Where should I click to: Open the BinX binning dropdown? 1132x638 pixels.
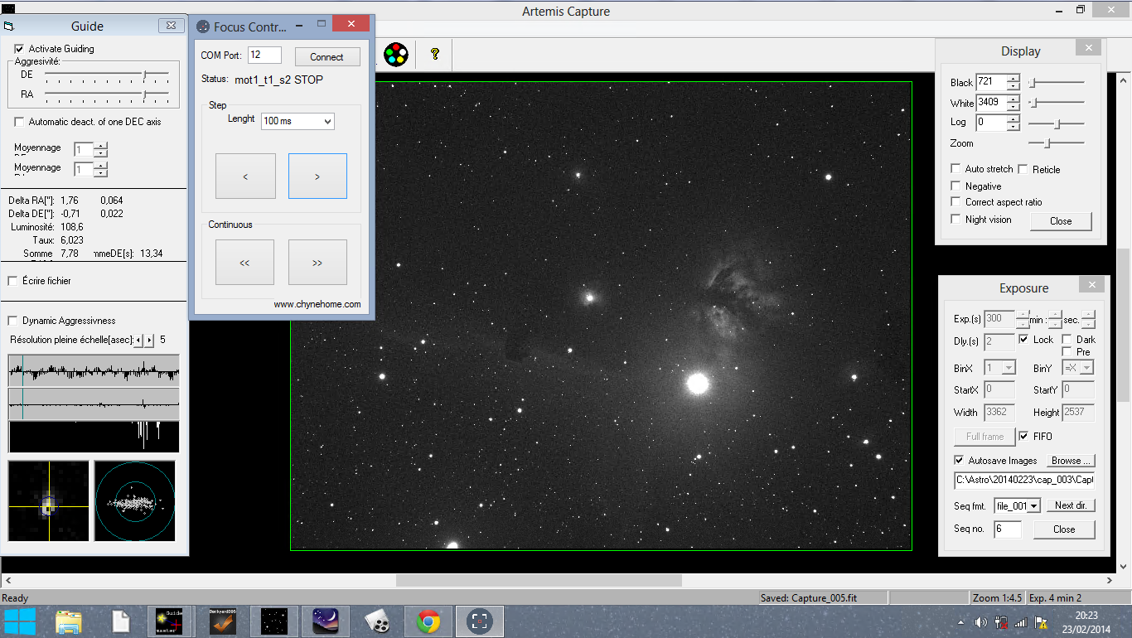tap(999, 367)
